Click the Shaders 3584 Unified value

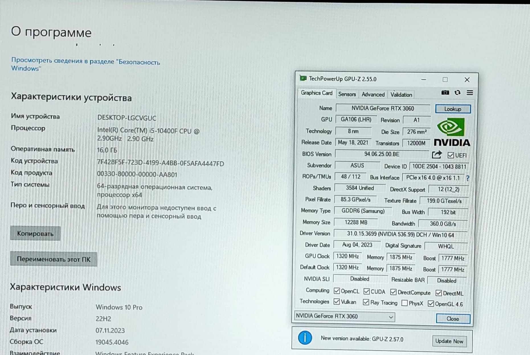click(360, 188)
